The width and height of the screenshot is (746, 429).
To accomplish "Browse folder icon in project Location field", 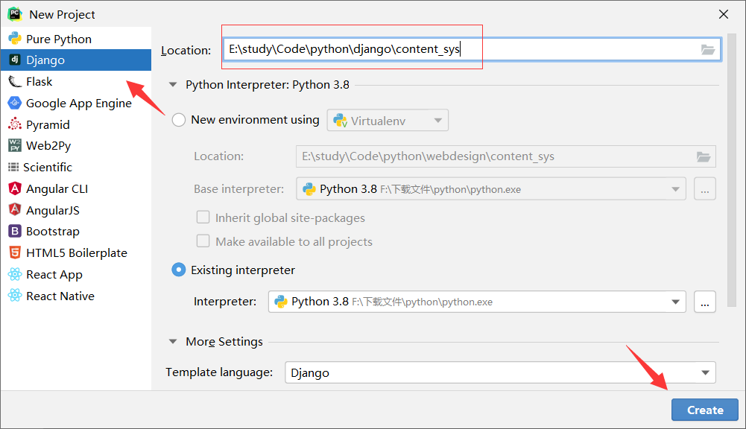I will click(708, 49).
